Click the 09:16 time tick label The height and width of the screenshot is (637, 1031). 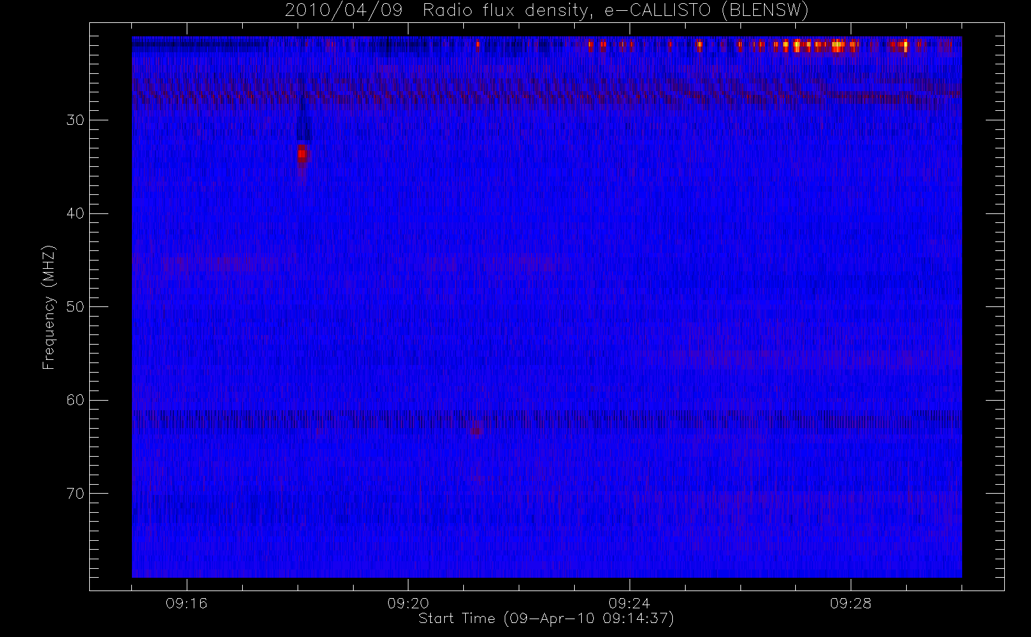pyautogui.click(x=187, y=603)
